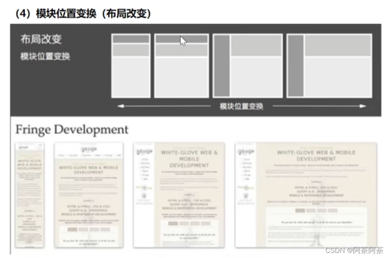The height and width of the screenshot is (258, 390).
Task: Select the wireframe under the mouse pointer
Action: (x=182, y=66)
